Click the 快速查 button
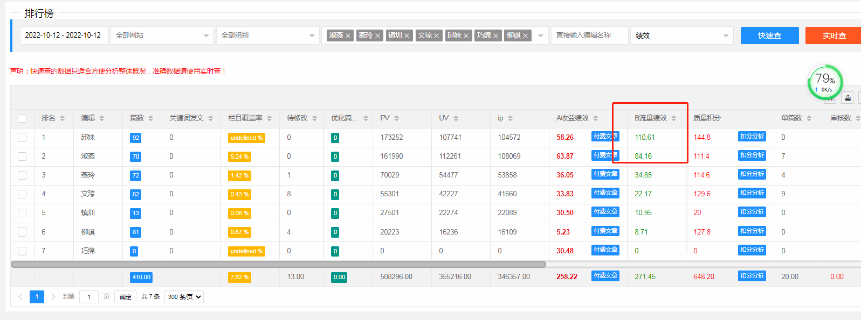The height and width of the screenshot is (320, 861). 769,35
